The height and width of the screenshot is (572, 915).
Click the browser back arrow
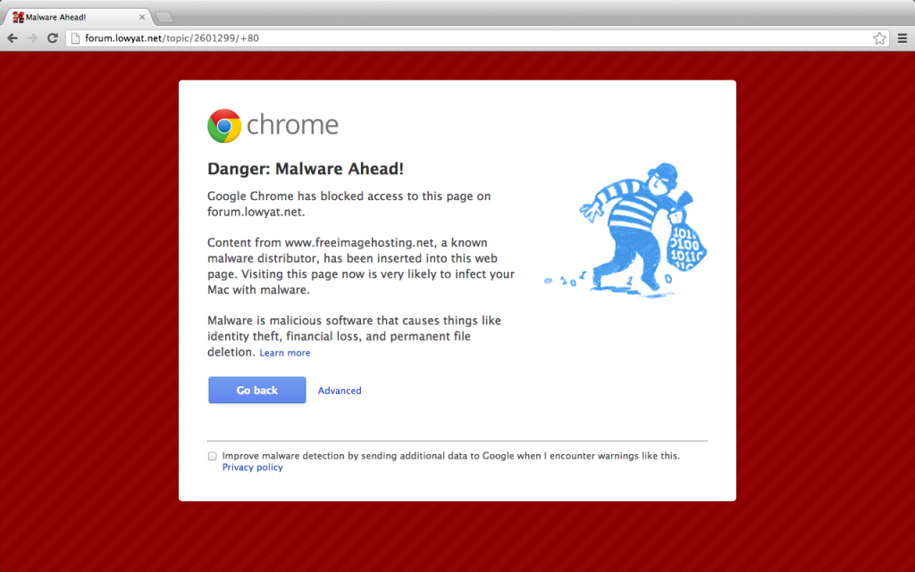click(13, 38)
